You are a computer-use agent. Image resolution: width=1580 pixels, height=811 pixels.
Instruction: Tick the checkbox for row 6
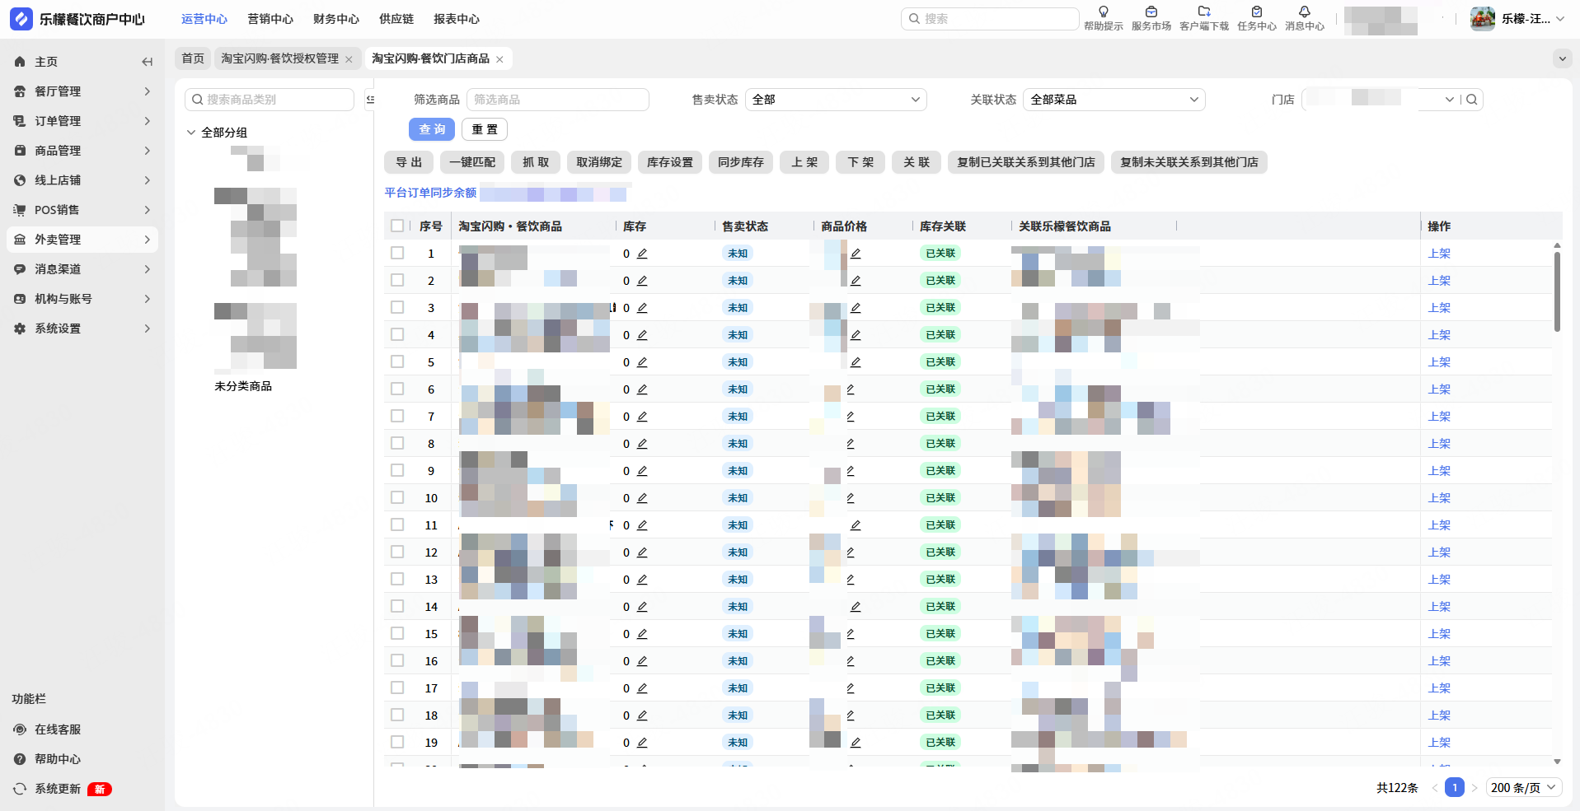[x=397, y=389]
